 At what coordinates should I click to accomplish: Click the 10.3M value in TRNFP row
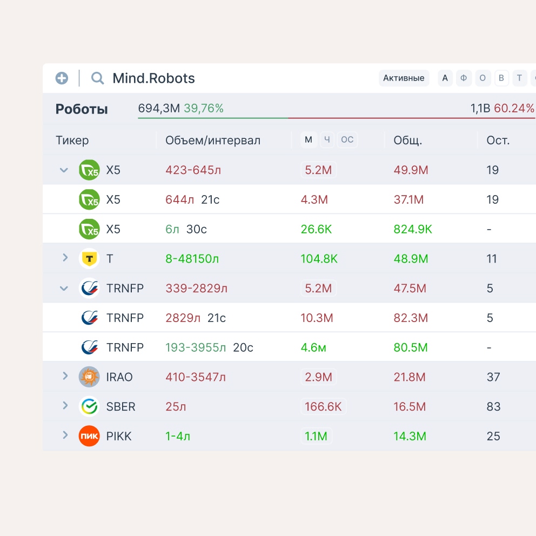coord(317,318)
